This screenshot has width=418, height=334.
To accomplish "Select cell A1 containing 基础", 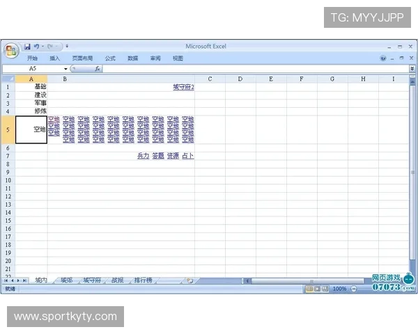I will (x=31, y=87).
